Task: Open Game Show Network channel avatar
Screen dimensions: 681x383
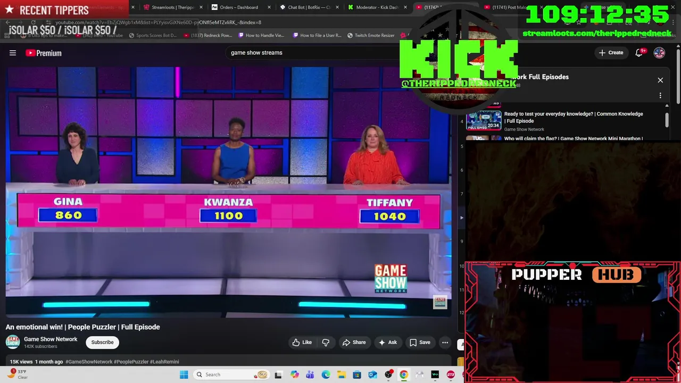Action: click(x=13, y=343)
